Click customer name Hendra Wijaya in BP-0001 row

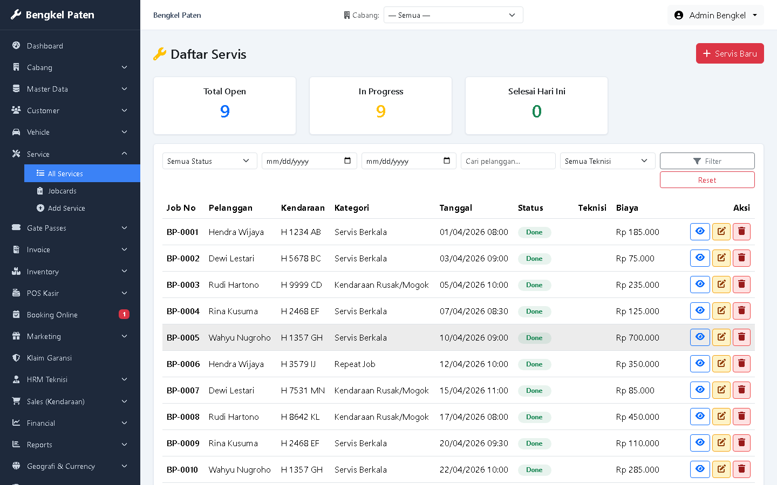[x=236, y=232]
